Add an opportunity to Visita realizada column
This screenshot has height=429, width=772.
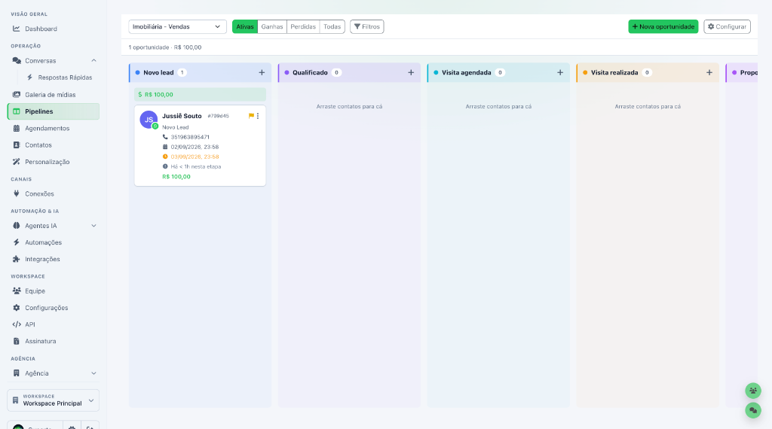click(x=709, y=72)
